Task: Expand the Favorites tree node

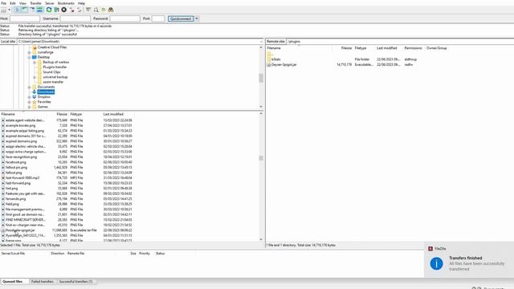Action: [x=29, y=102]
